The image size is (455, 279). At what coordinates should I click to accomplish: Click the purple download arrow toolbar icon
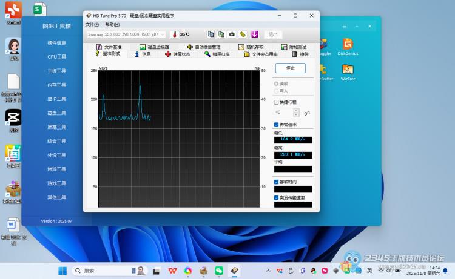click(x=254, y=34)
